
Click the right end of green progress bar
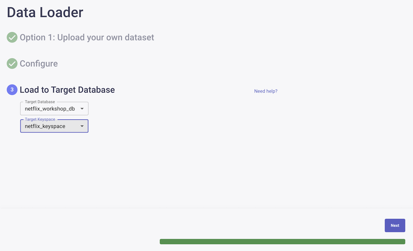[403, 241]
